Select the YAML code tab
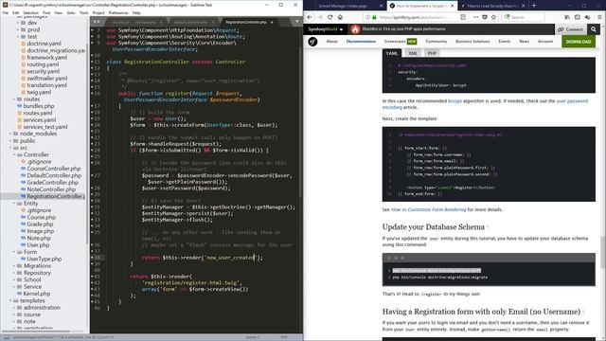Viewport: 606px width, 341px height. click(392, 53)
